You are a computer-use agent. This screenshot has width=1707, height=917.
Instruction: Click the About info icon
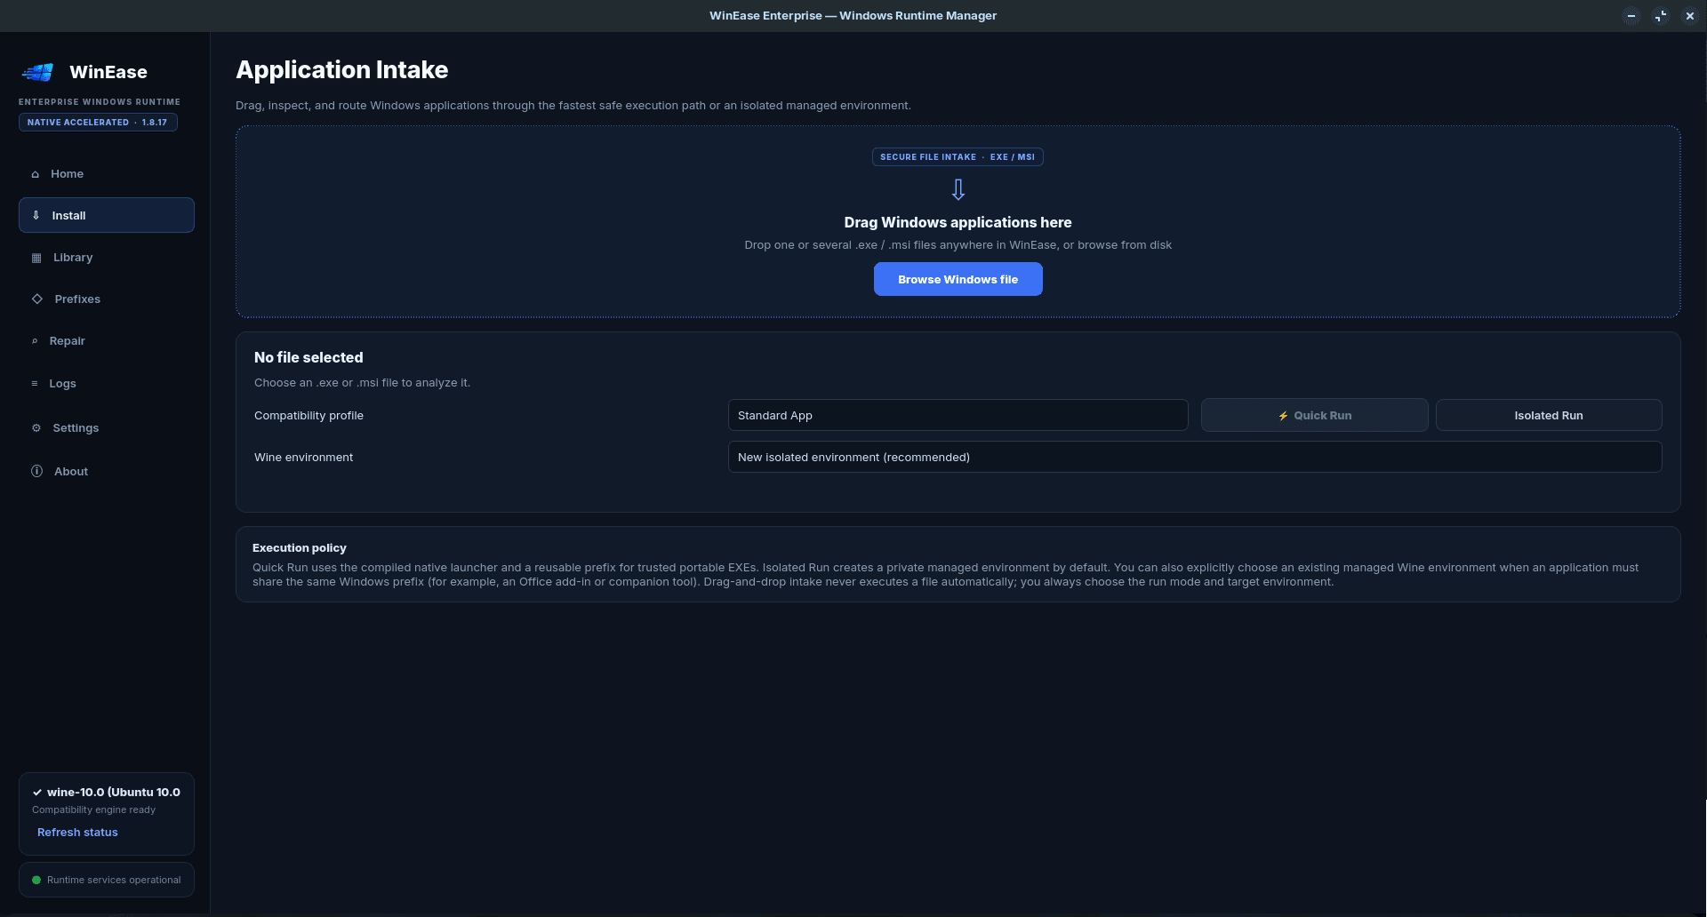pyautogui.click(x=36, y=471)
